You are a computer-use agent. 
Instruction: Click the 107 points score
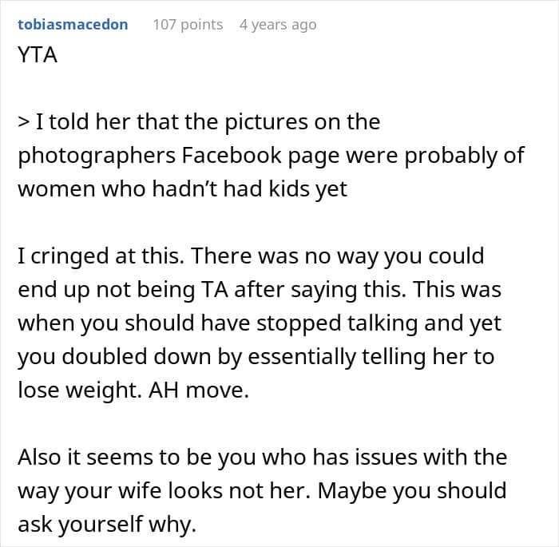pyautogui.click(x=188, y=25)
